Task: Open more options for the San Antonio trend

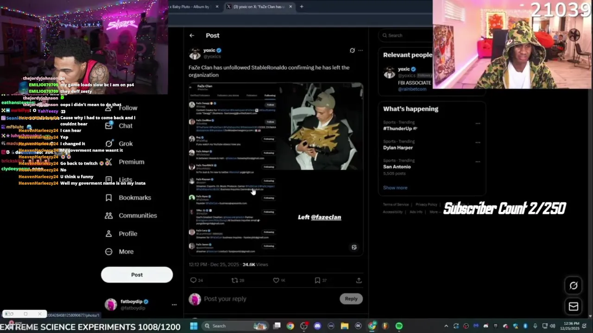Action: tap(478, 161)
